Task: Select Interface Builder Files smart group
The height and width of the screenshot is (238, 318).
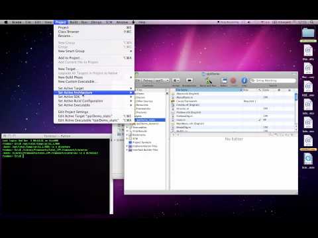Action: [x=145, y=150]
